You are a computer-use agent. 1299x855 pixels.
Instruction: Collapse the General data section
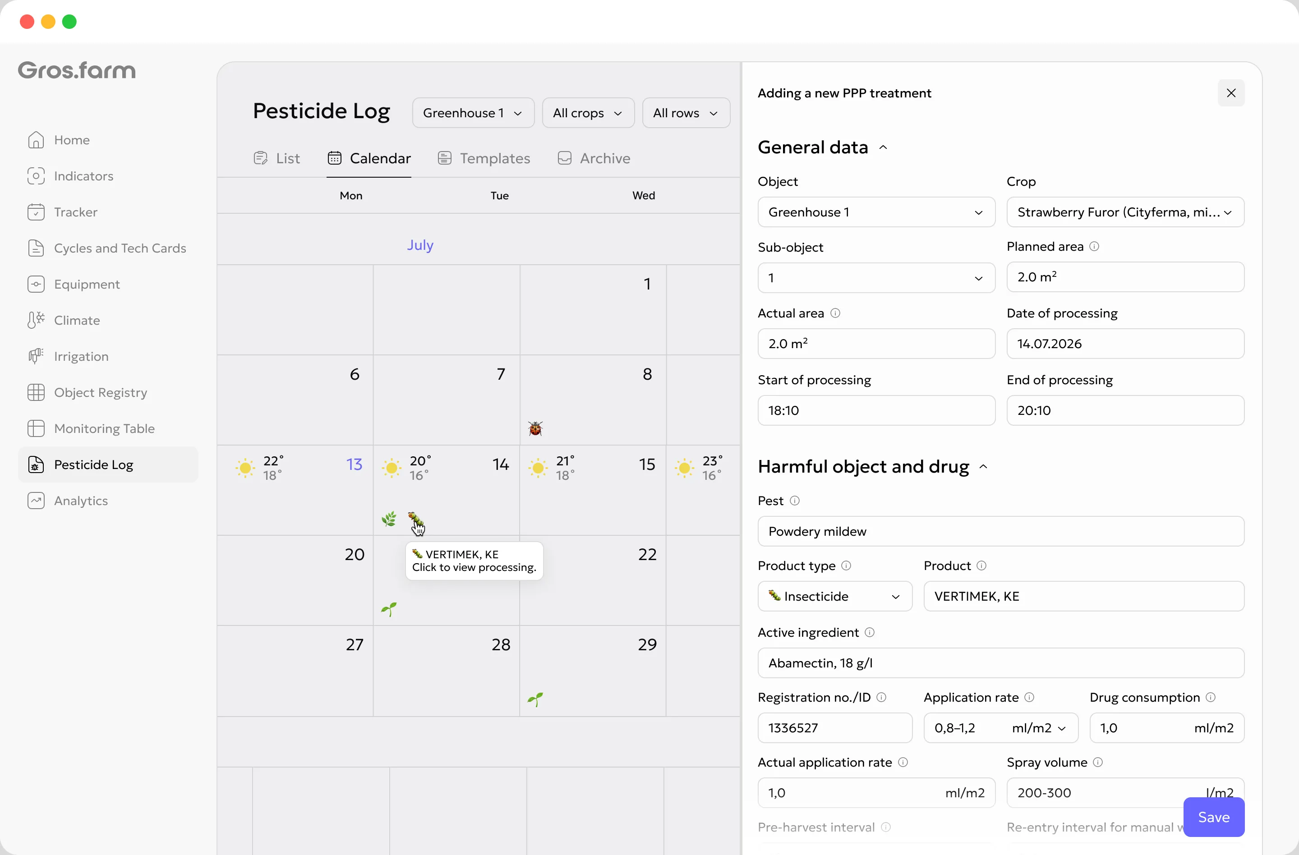(883, 148)
